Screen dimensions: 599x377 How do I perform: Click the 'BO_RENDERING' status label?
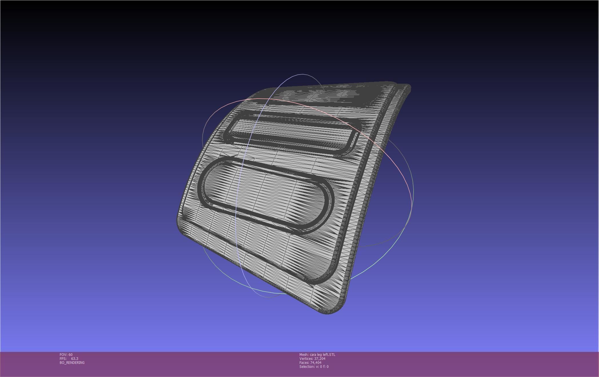[x=72, y=363]
